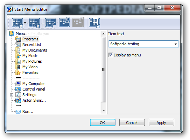Select the My Documents text
Image resolution: width=190 pixels, height=140 pixels.
coord(35,50)
